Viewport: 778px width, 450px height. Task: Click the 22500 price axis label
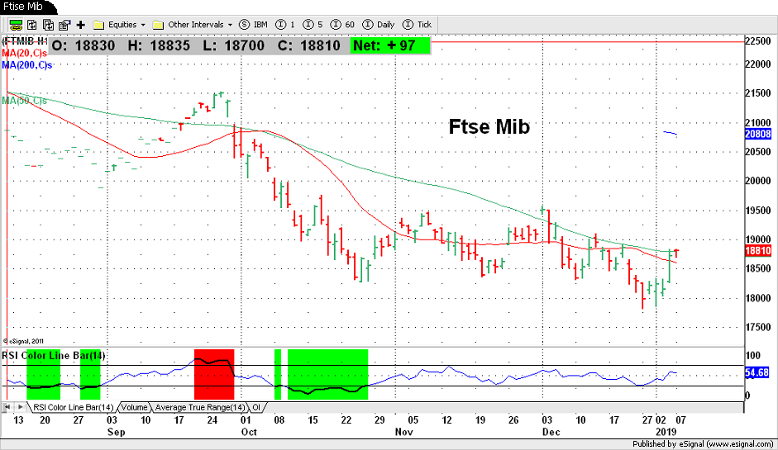759,41
